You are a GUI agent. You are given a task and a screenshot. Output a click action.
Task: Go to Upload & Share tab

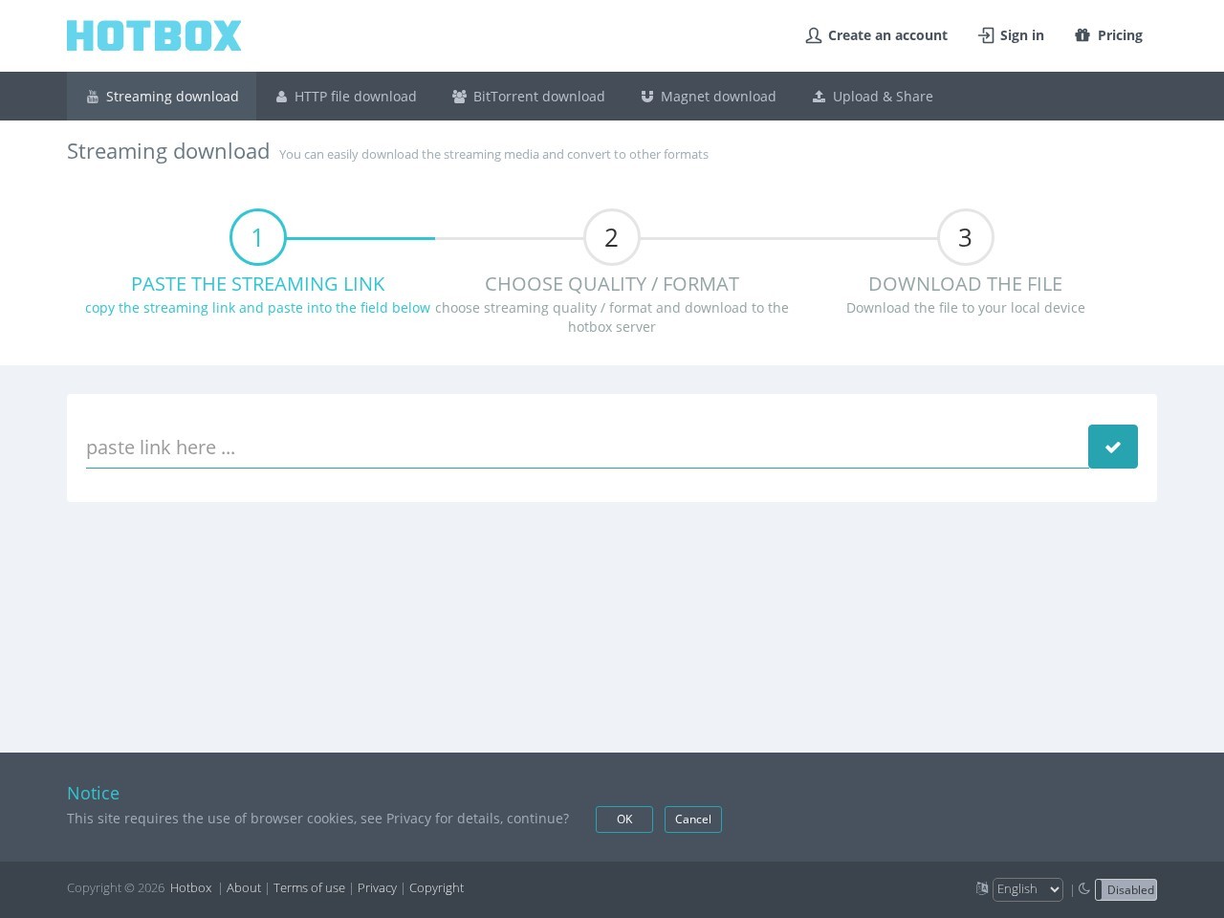[x=873, y=97]
